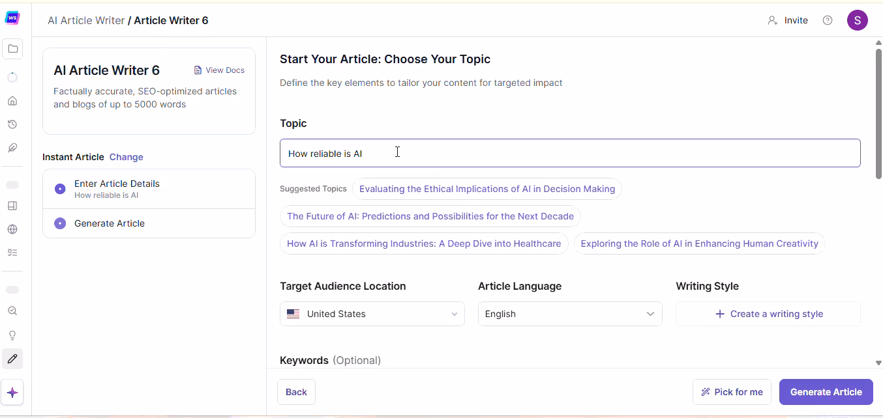Click the sparkle star icon at sidebar bottom
The image size is (883, 418).
tap(12, 393)
